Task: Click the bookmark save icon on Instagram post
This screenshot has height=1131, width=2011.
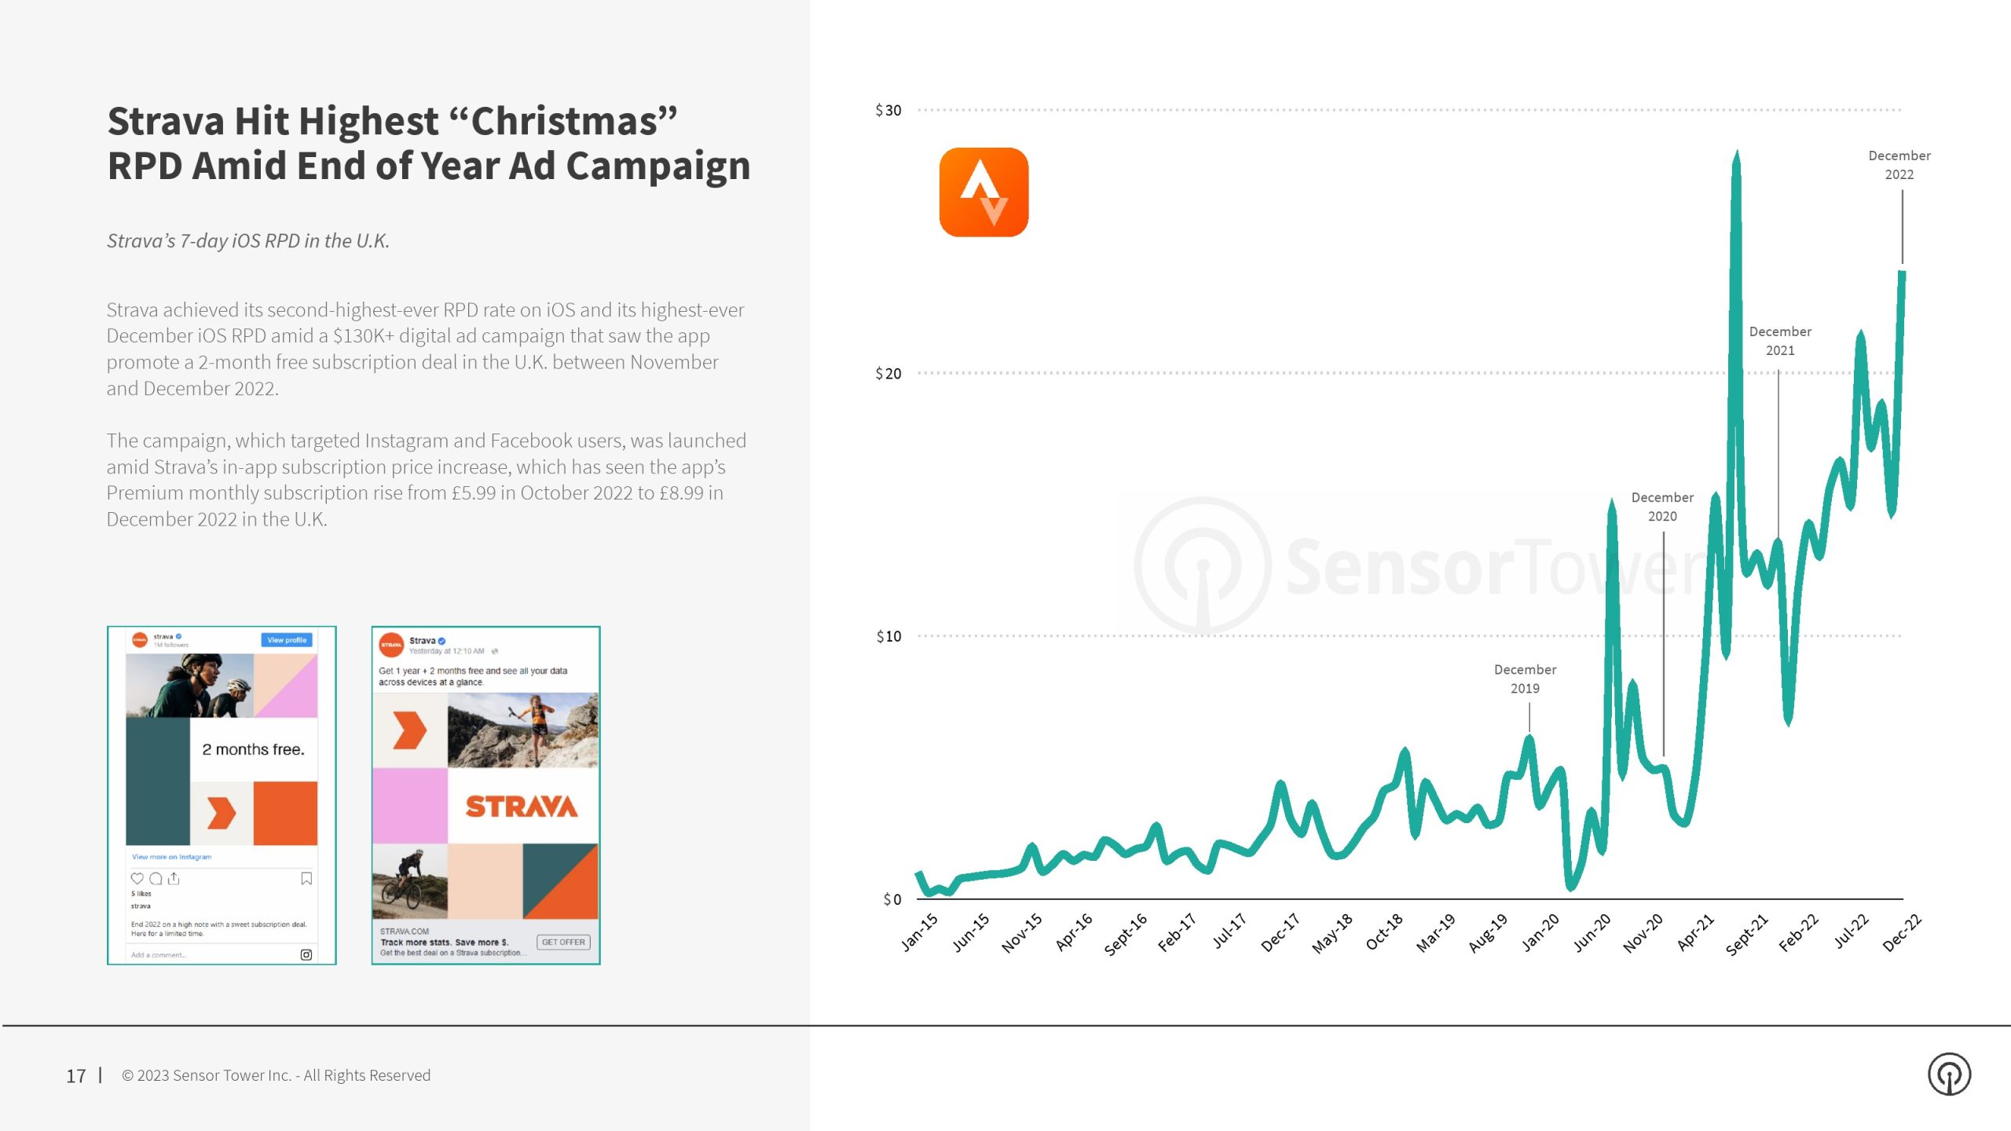Action: (x=306, y=878)
